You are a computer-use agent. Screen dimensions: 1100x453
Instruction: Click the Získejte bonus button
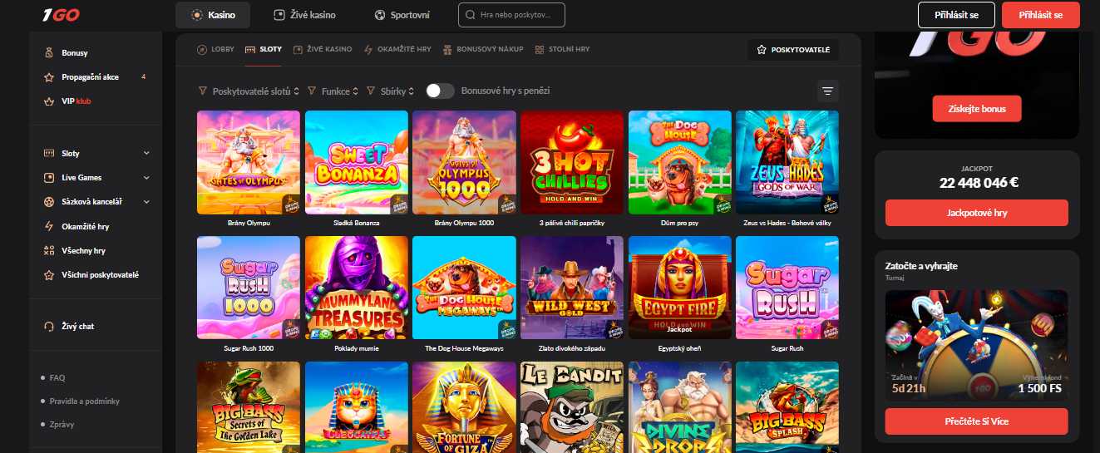(x=977, y=109)
